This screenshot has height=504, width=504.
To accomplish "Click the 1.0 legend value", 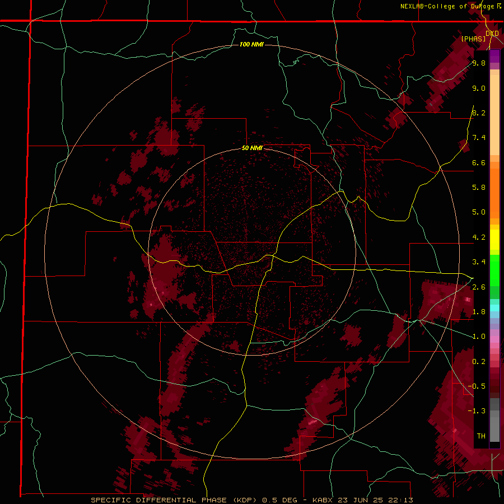I will coord(479,337).
